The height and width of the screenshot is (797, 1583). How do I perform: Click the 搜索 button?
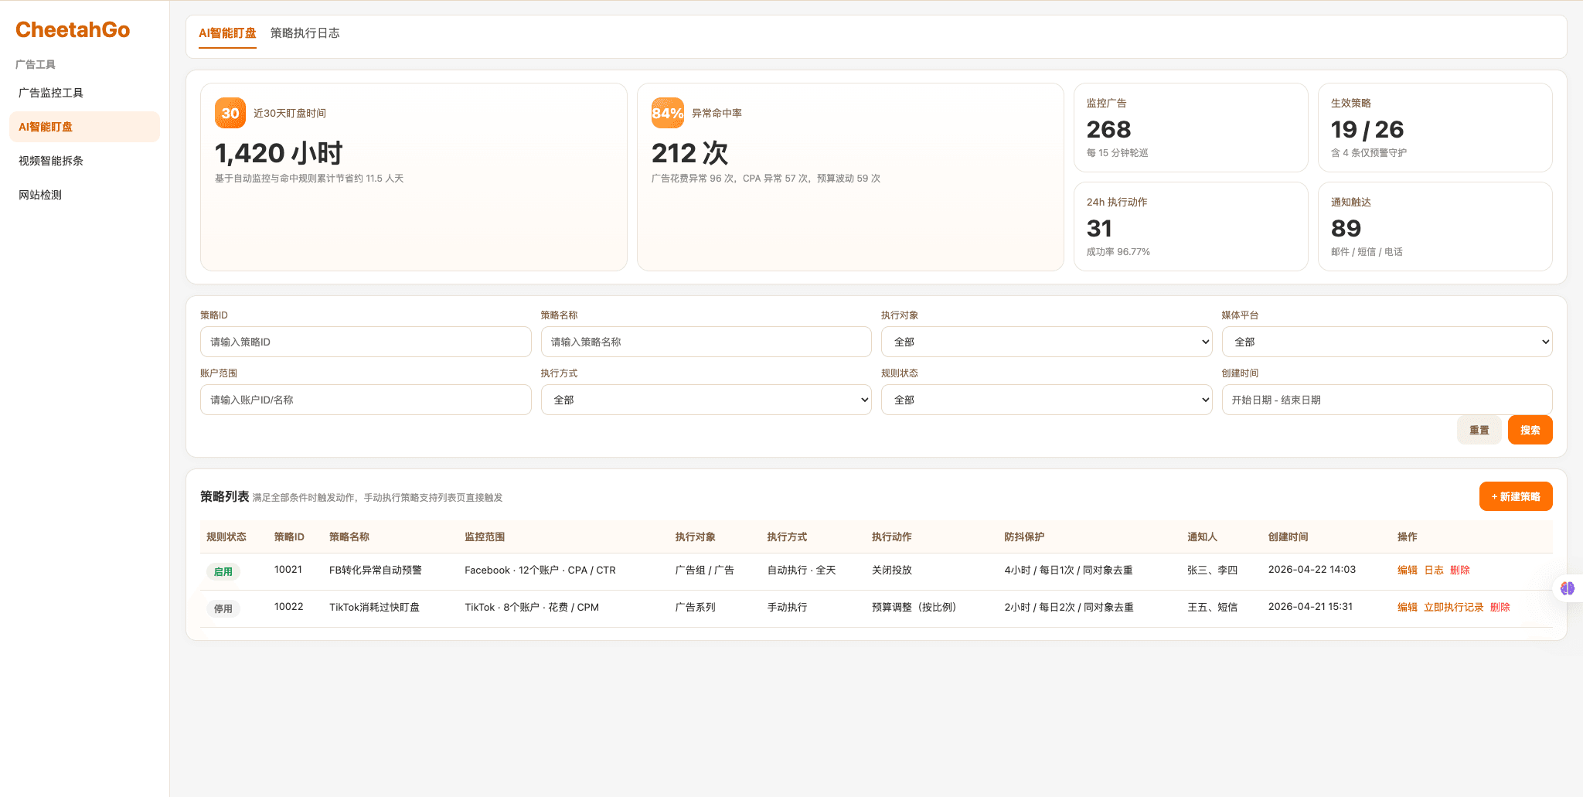(x=1530, y=430)
